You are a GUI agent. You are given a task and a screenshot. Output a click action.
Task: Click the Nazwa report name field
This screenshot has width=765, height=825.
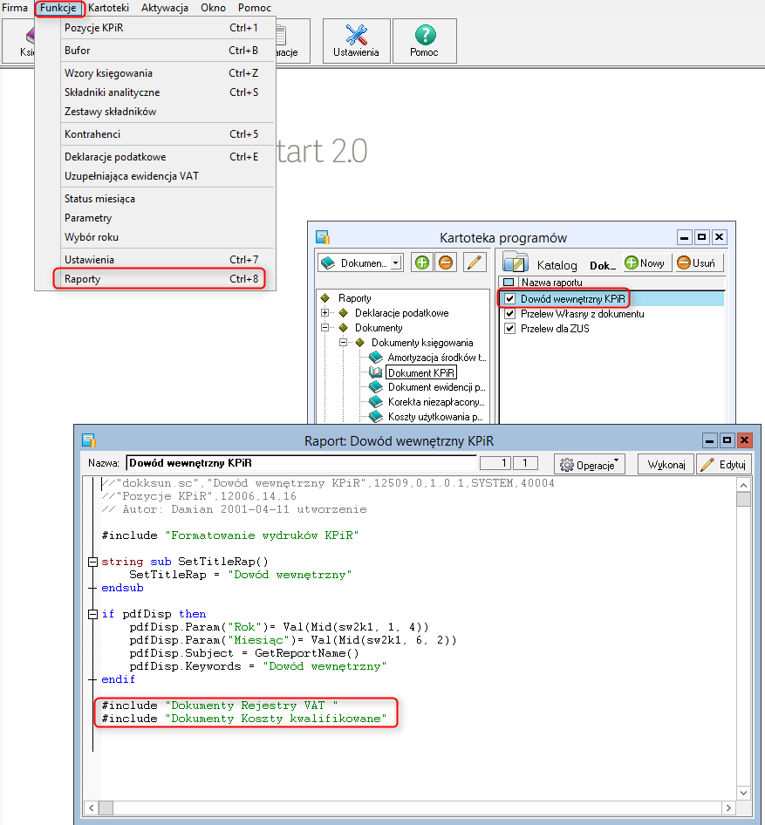pos(300,464)
